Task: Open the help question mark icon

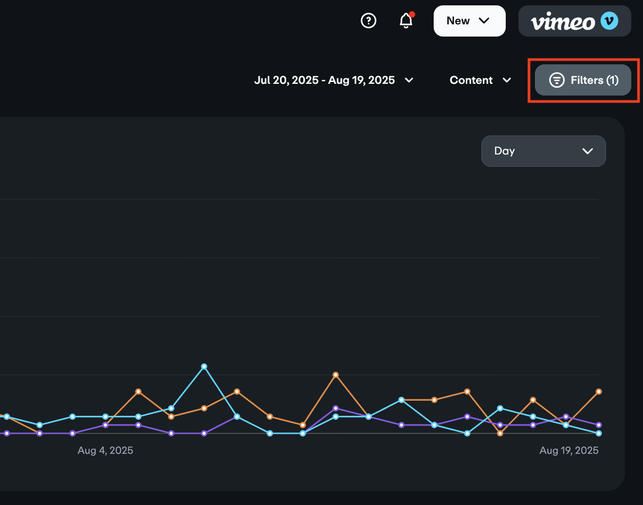Action: (368, 21)
